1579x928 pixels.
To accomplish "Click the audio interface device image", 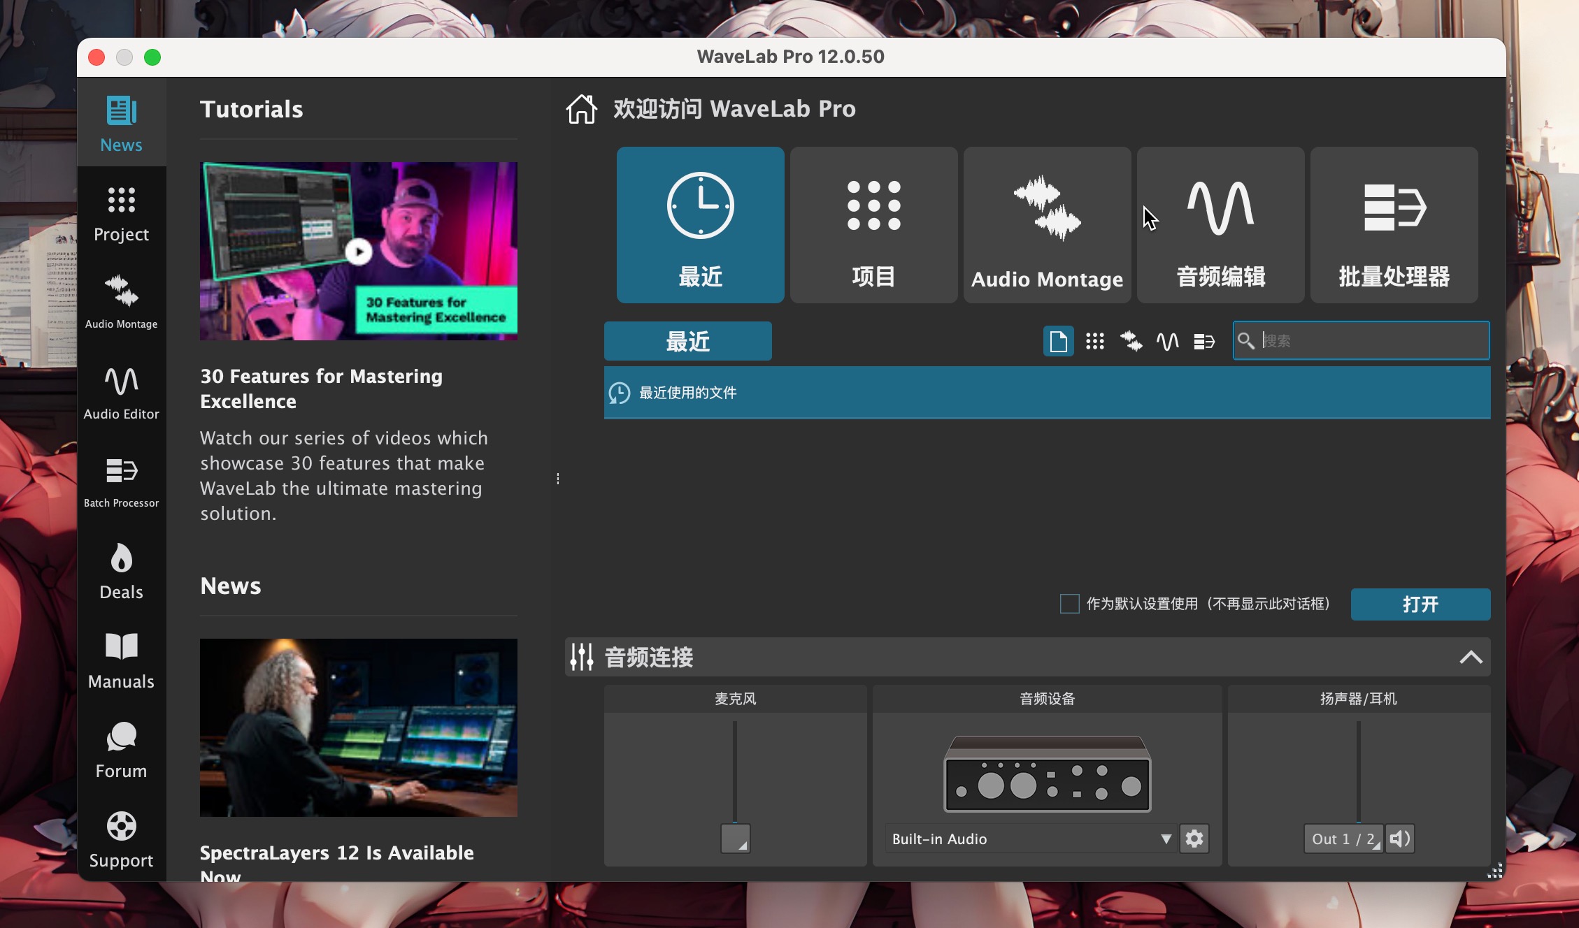I will (1047, 774).
